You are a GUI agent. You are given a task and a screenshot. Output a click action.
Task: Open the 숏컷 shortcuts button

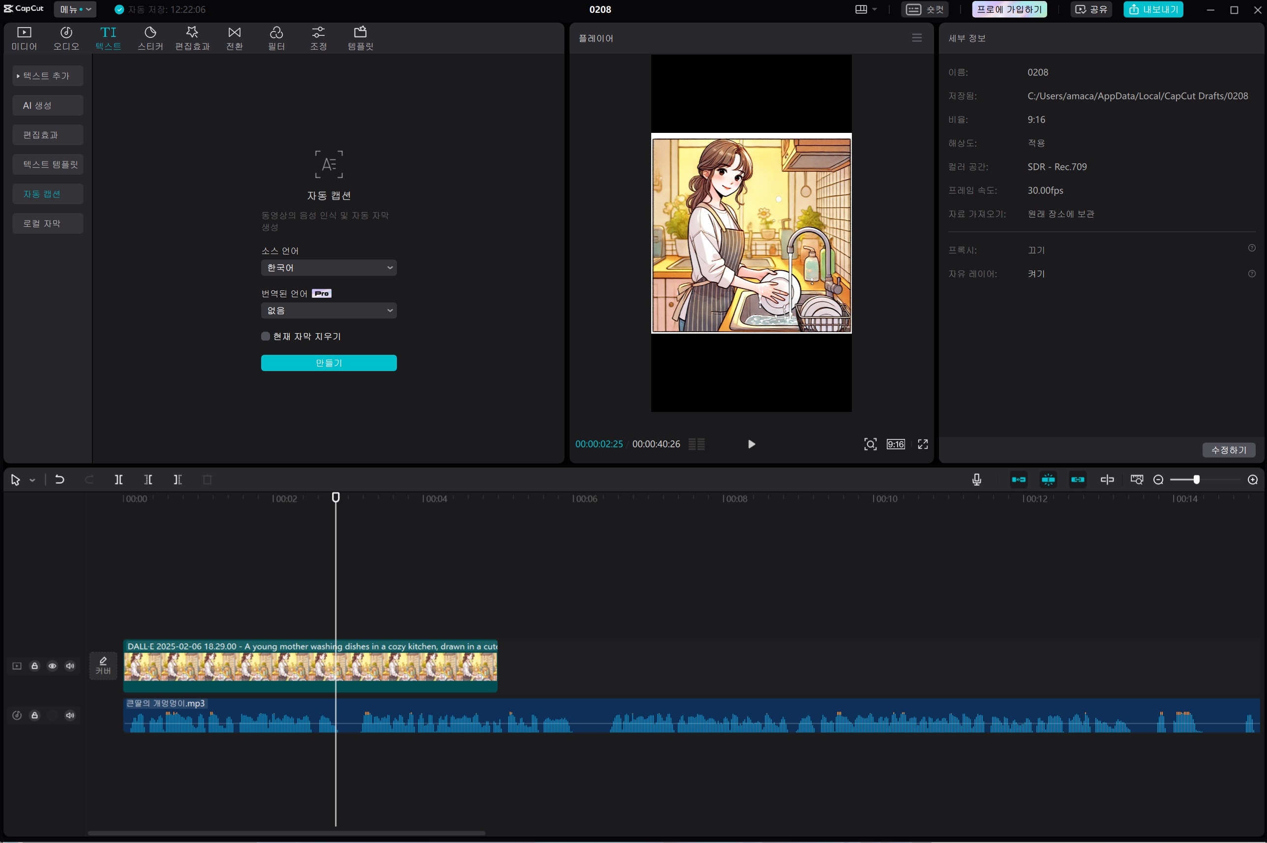coord(925,9)
